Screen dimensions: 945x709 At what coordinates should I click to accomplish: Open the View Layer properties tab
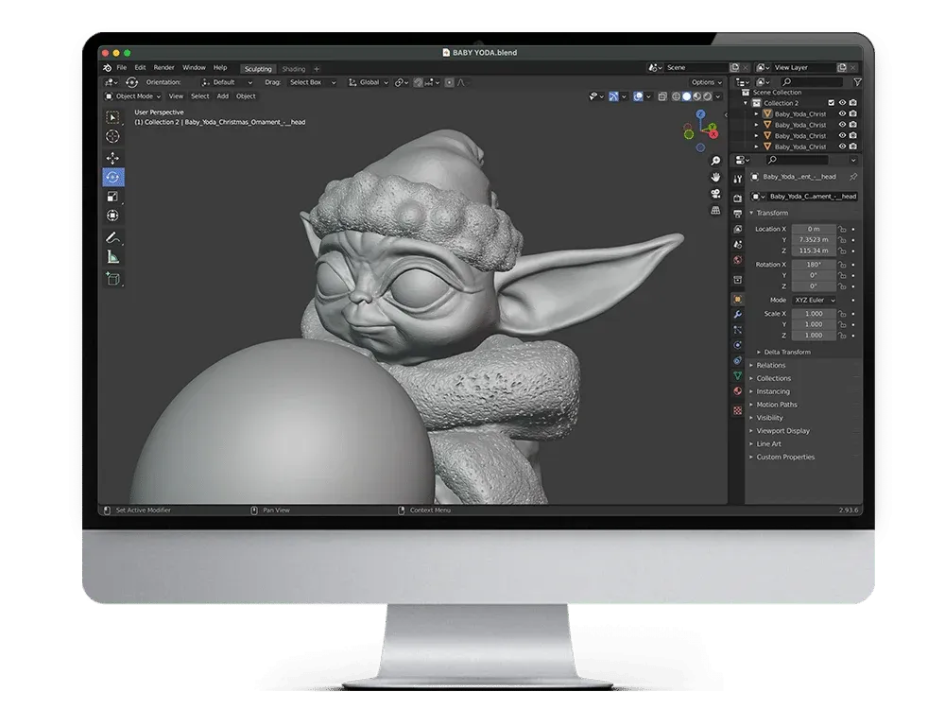[738, 229]
